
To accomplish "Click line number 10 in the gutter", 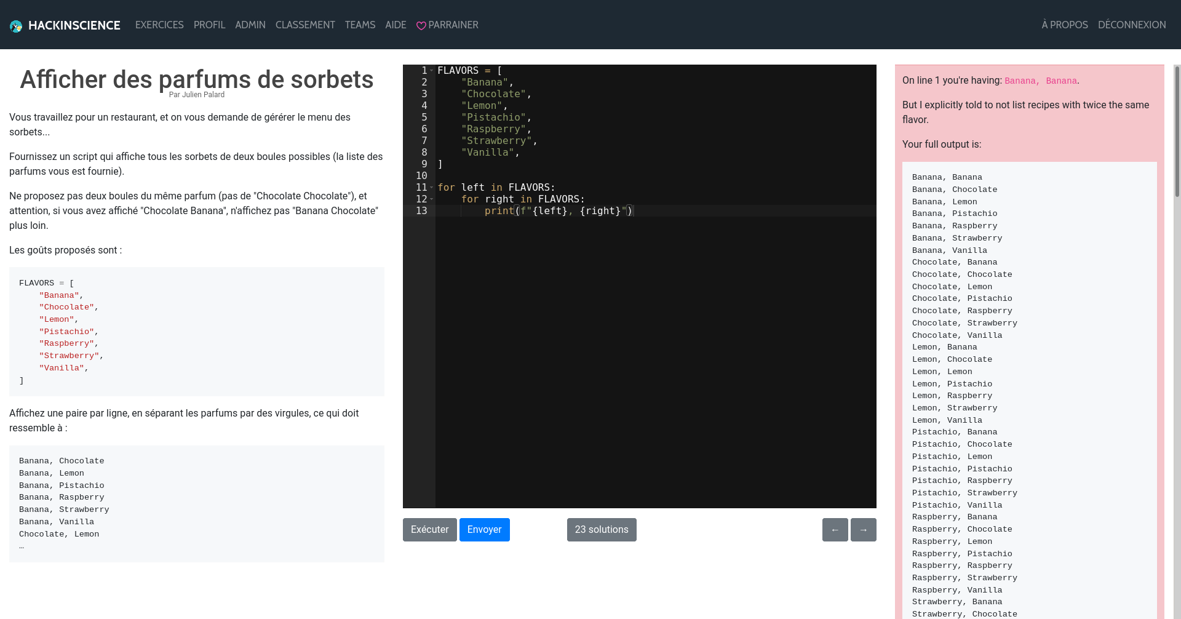I will click(421, 176).
